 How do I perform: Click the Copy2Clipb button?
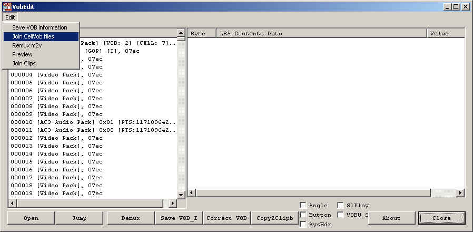tap(275, 218)
